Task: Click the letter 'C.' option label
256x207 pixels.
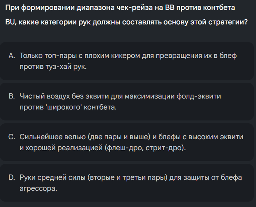Action: (x=12, y=137)
